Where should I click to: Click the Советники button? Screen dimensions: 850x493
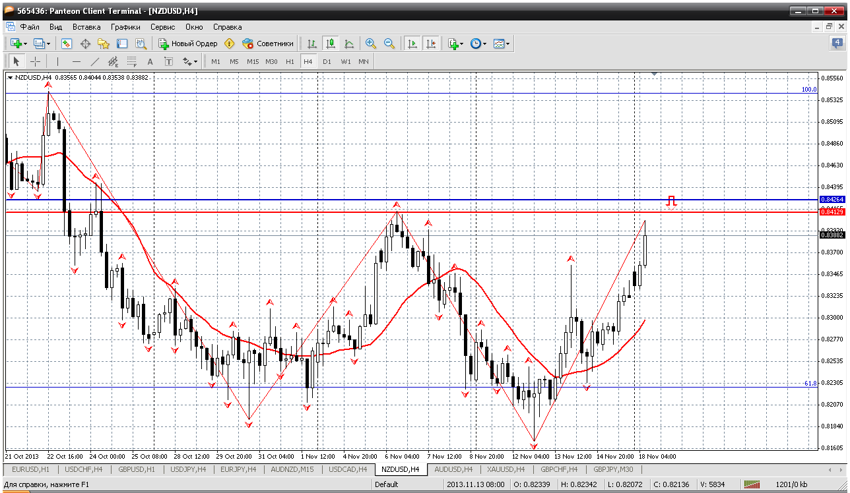(268, 43)
